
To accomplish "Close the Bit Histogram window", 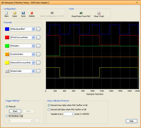I will click(137, 3).
